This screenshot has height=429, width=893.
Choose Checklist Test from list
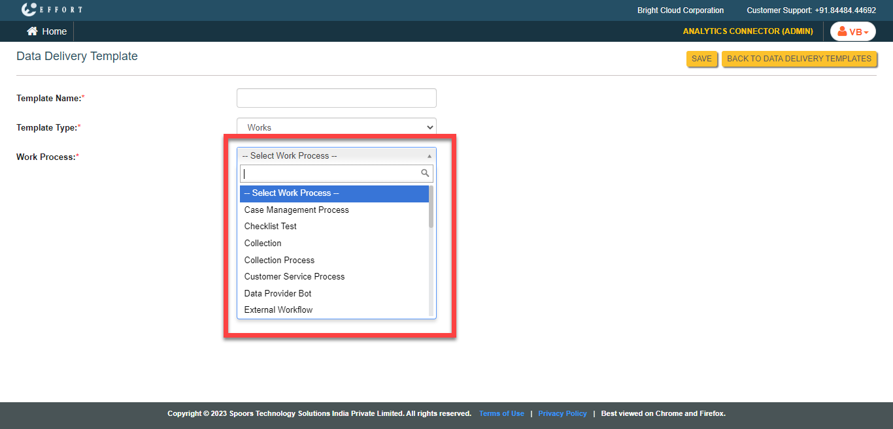271,227
